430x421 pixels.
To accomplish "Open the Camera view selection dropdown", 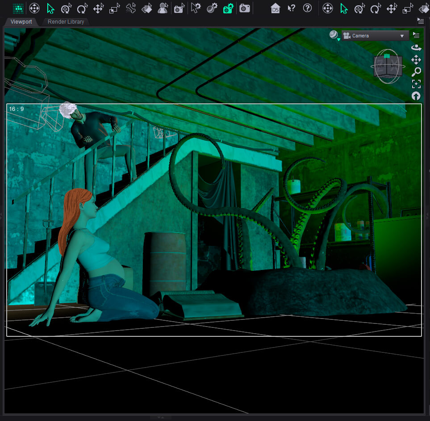I will click(x=375, y=36).
